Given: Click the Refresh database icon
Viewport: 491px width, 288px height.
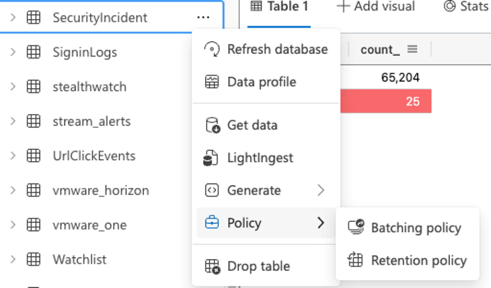Looking at the screenshot, I should pos(211,49).
